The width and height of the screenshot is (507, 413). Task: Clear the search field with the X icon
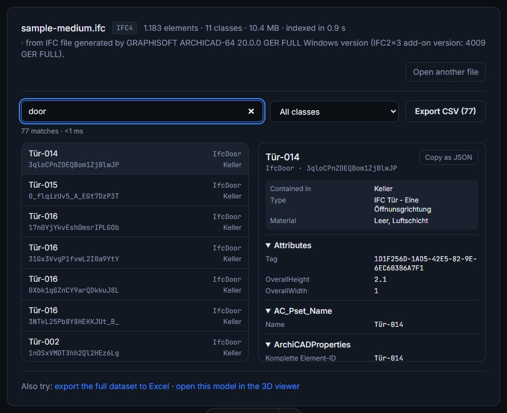tap(251, 111)
